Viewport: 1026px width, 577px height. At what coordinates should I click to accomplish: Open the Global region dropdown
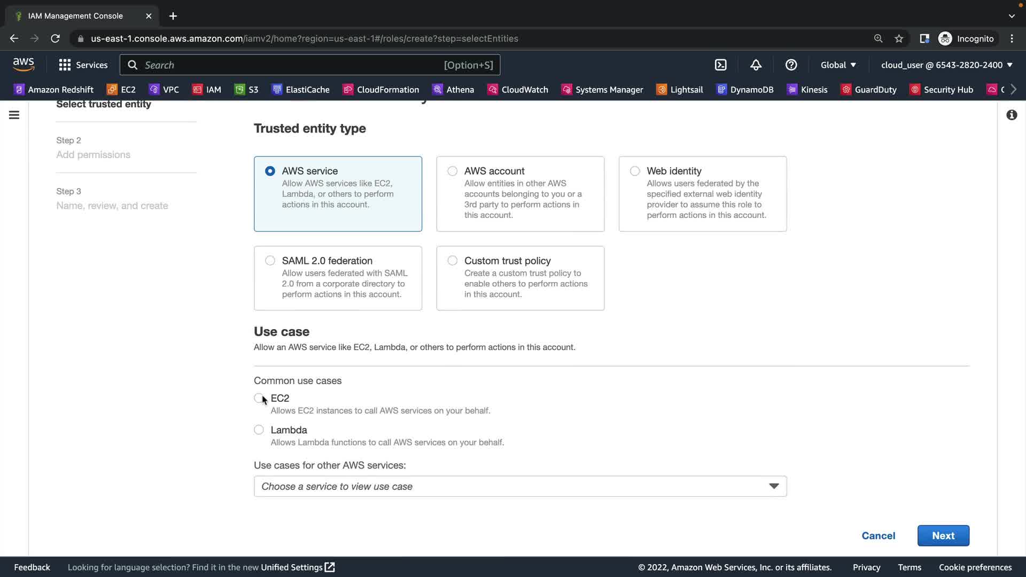[838, 65]
